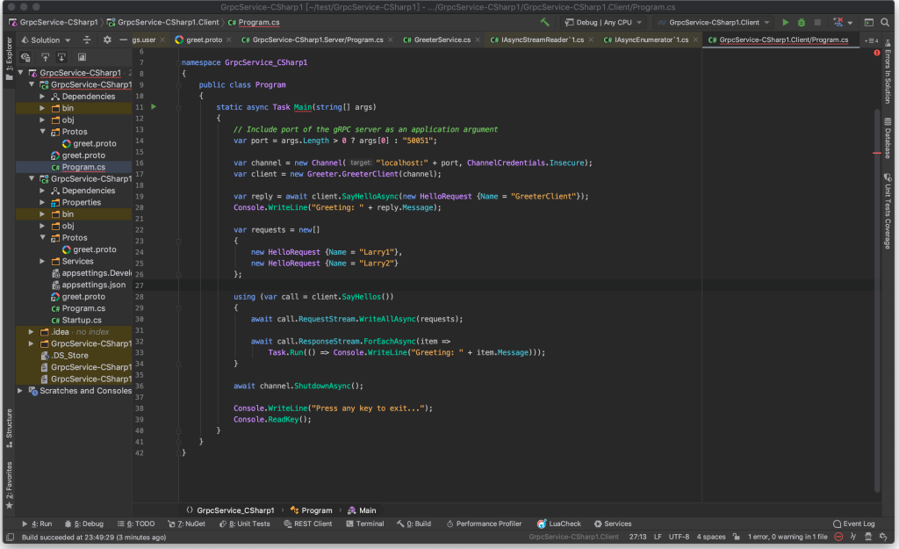This screenshot has width=899, height=549.
Task: Expand the .idea folder arrow
Action: click(32, 331)
